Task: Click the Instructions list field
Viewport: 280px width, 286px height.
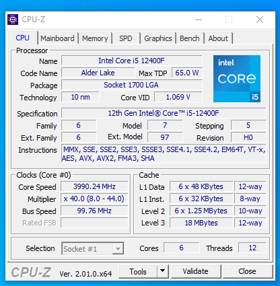Action: point(164,154)
